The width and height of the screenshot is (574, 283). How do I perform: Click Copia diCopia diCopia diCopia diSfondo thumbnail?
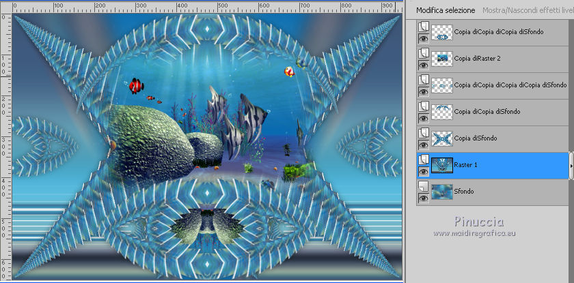point(442,85)
